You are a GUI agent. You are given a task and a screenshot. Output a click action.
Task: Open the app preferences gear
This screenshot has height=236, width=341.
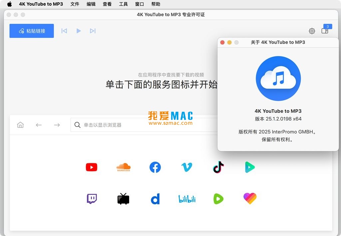point(312,31)
